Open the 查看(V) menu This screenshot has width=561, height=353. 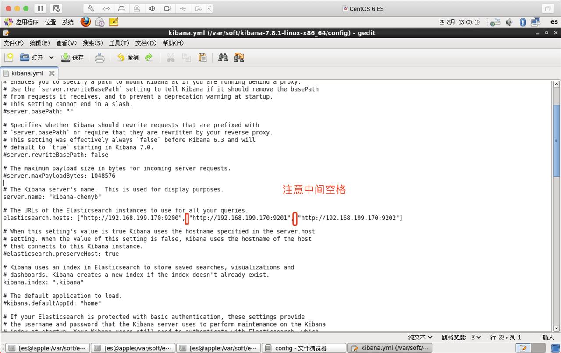(x=66, y=43)
